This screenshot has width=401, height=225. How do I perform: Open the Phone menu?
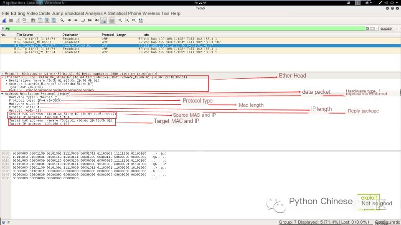[x=135, y=13]
